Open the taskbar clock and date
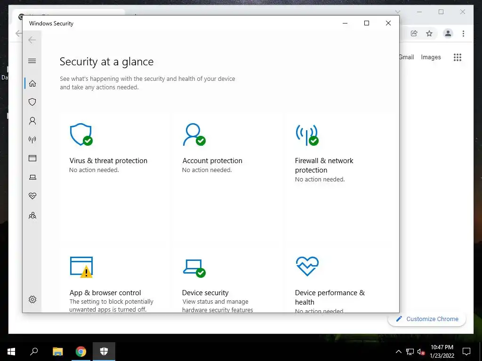This screenshot has width=482, height=361. coord(442,352)
